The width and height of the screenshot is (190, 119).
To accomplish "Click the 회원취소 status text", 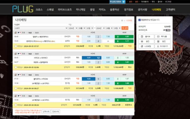I will (x=129, y=105).
